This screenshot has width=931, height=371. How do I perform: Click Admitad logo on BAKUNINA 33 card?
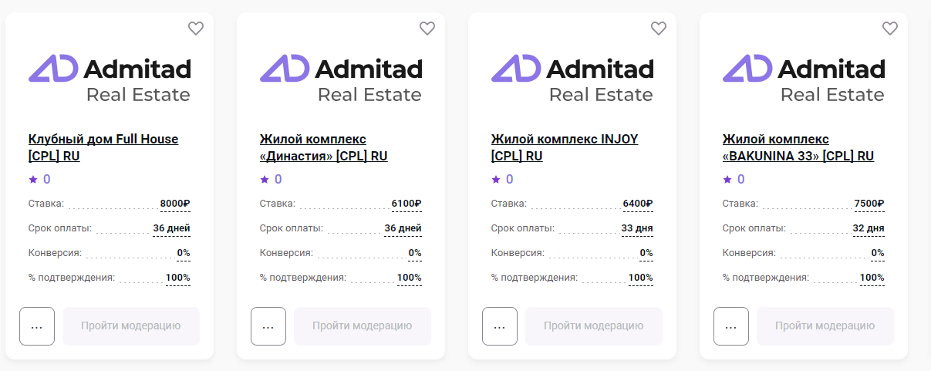coord(804,78)
